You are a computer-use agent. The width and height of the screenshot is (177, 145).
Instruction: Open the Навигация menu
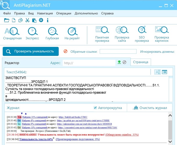45,13
